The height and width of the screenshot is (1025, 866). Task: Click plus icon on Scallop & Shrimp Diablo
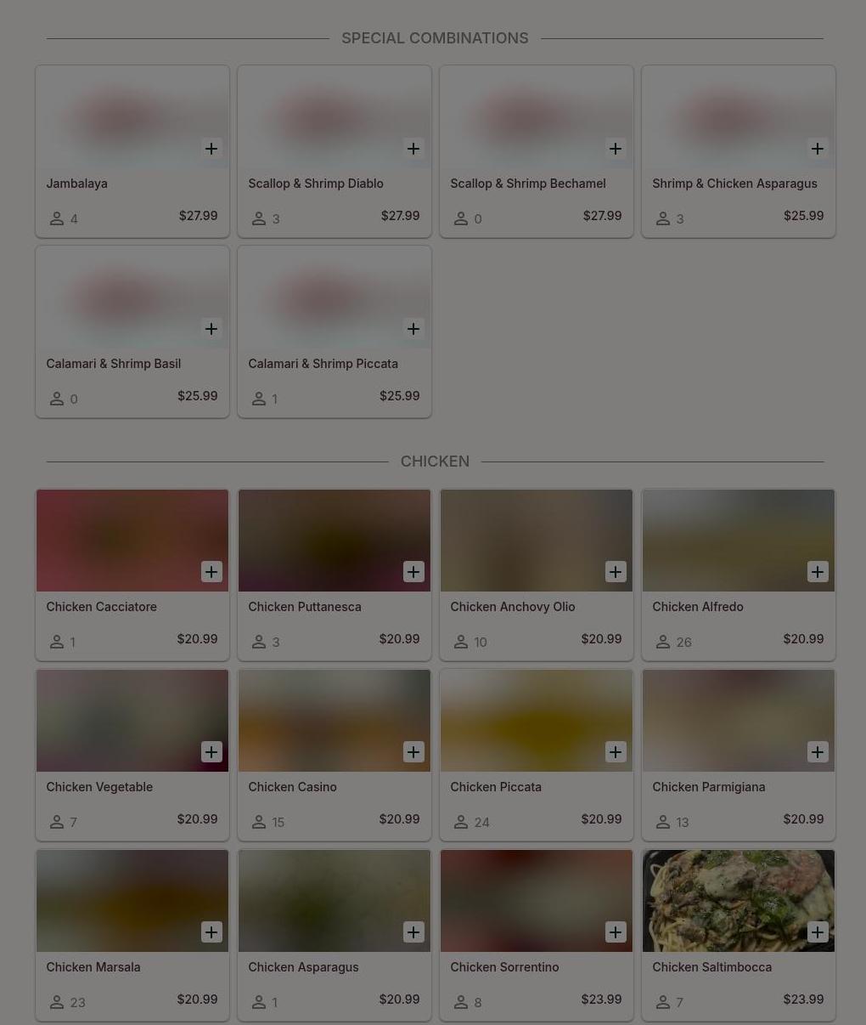(413, 149)
